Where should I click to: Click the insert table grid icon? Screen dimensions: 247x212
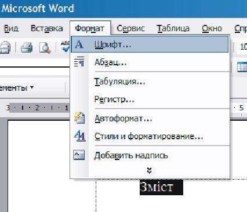(242, 67)
